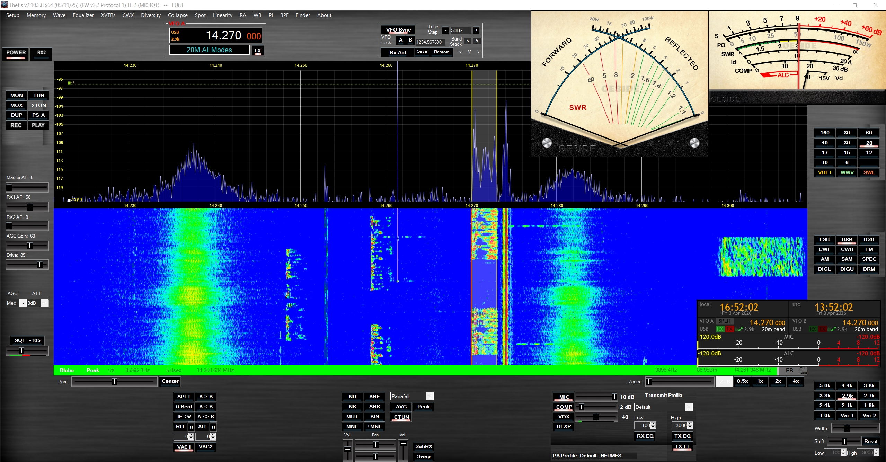Open the Equalizer menu
Image resolution: width=886 pixels, height=462 pixels.
83,15
